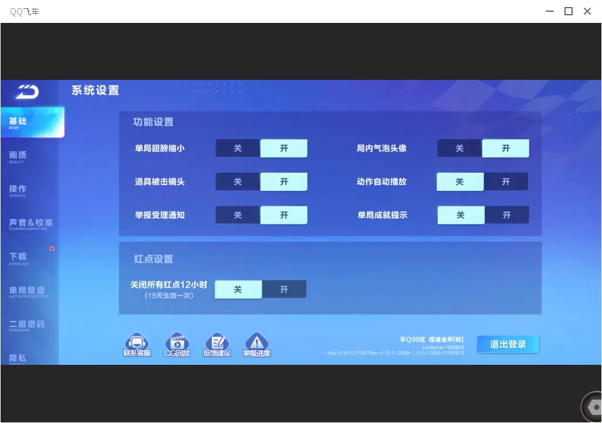Viewport: 602px width, 423px height.
Task: Set 关闭所有红点12小时 to 关
Action: click(x=238, y=290)
